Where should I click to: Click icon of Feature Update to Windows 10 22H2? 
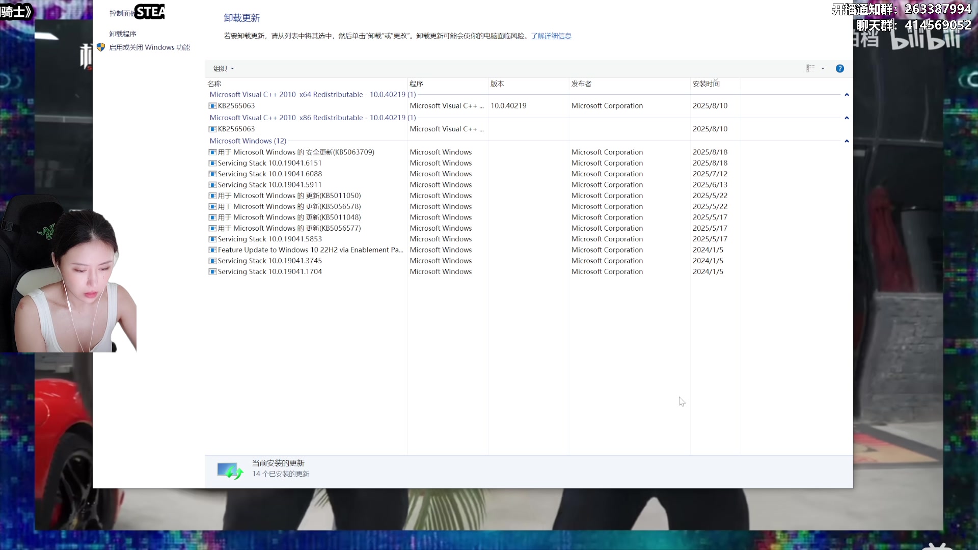point(212,250)
